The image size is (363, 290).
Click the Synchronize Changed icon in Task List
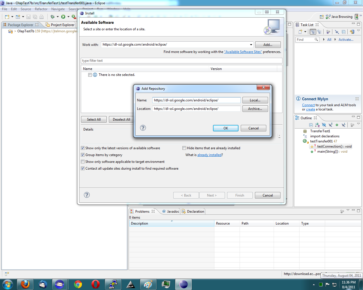click(352, 32)
